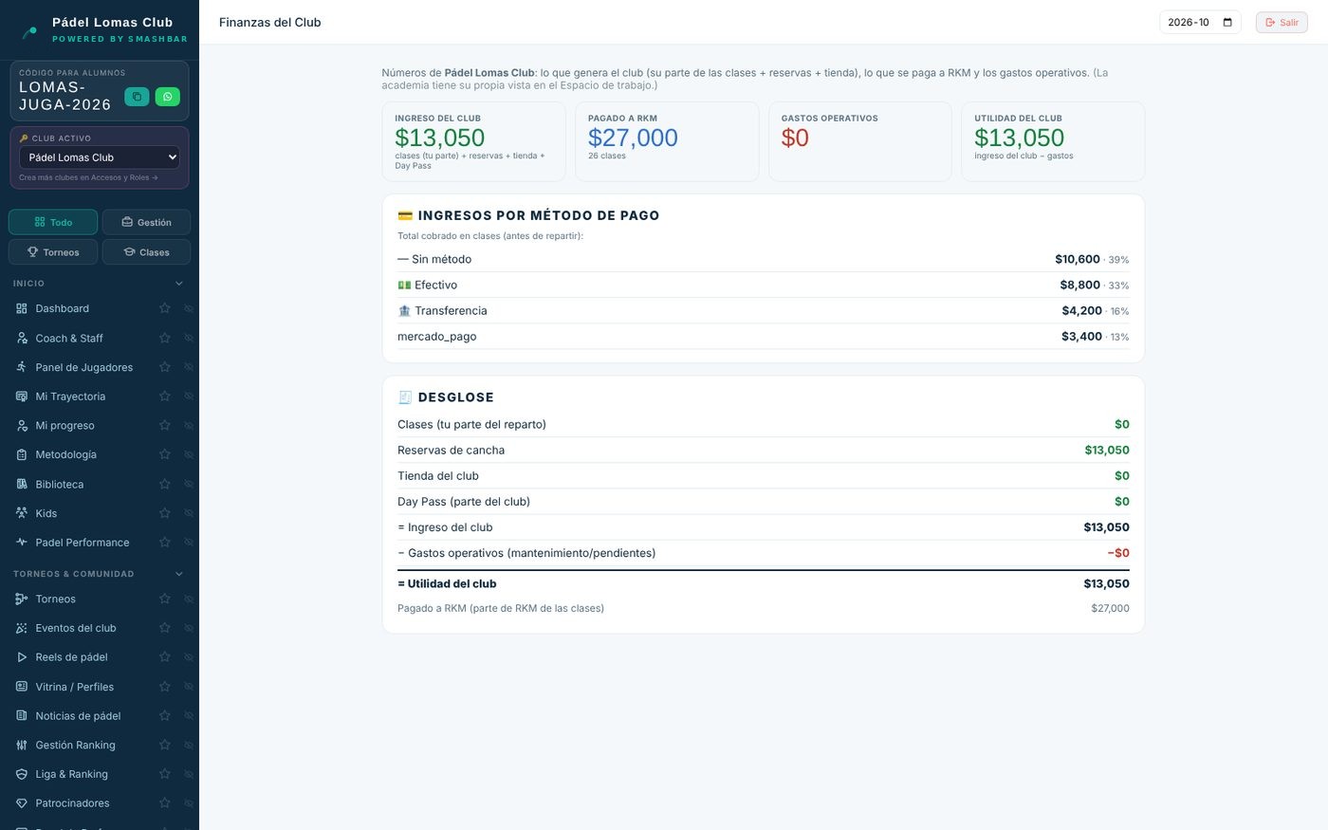Log out with the Salir button
The image size is (1328, 830).
pos(1282,22)
